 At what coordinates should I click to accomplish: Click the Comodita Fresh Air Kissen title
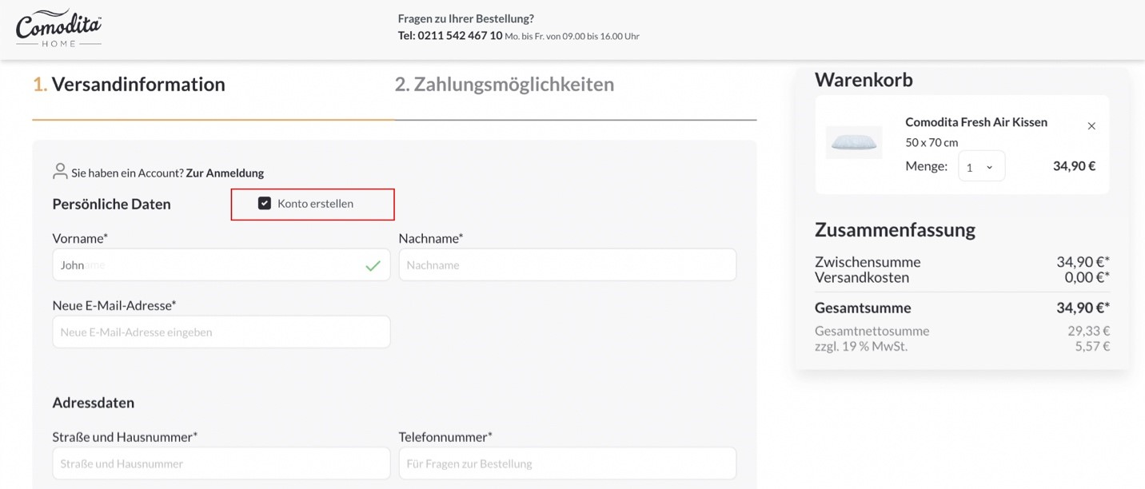click(x=975, y=122)
